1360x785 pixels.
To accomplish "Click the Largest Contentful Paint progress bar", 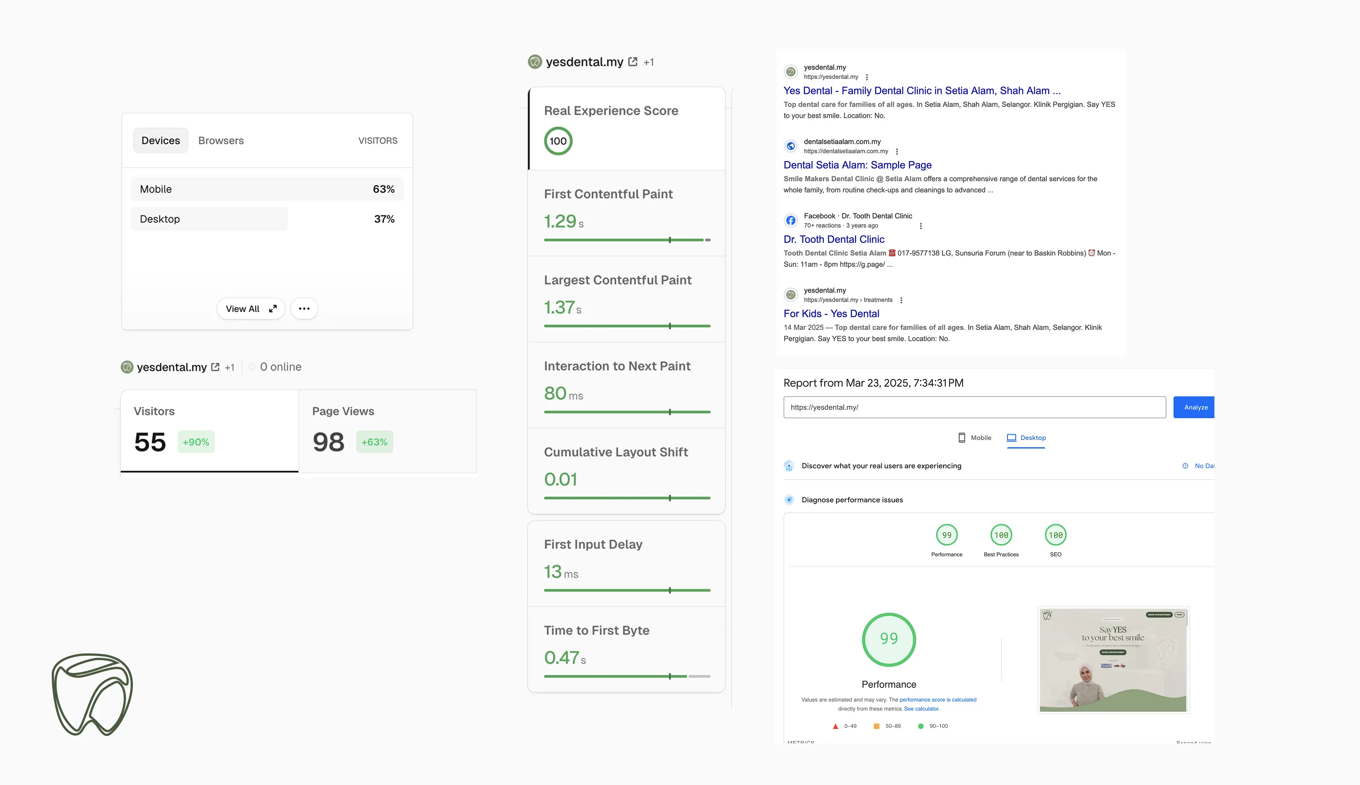I will point(627,326).
